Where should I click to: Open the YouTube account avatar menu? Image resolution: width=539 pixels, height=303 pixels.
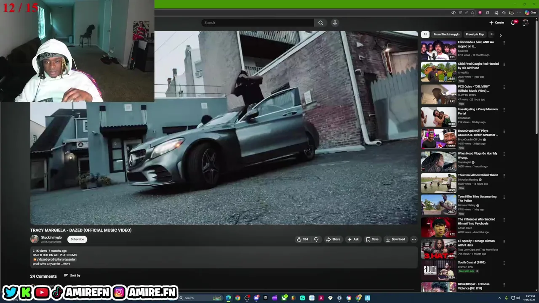pyautogui.click(x=525, y=23)
